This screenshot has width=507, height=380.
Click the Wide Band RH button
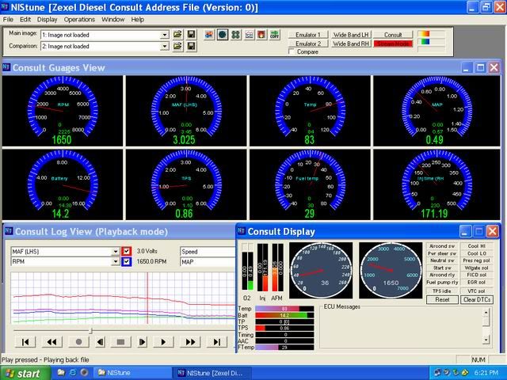(x=351, y=44)
